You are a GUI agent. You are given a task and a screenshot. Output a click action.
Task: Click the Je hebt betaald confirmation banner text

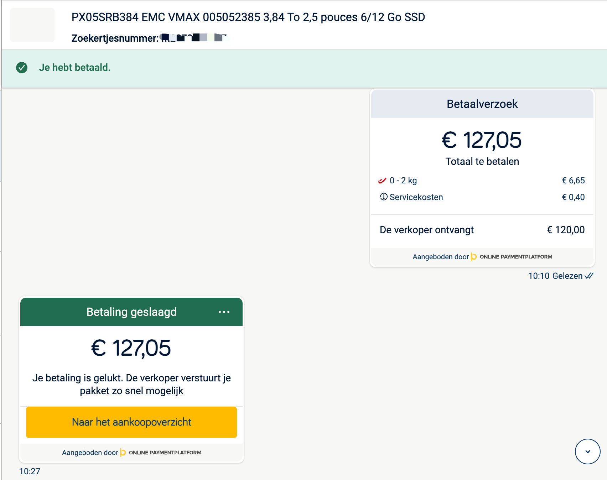(75, 68)
